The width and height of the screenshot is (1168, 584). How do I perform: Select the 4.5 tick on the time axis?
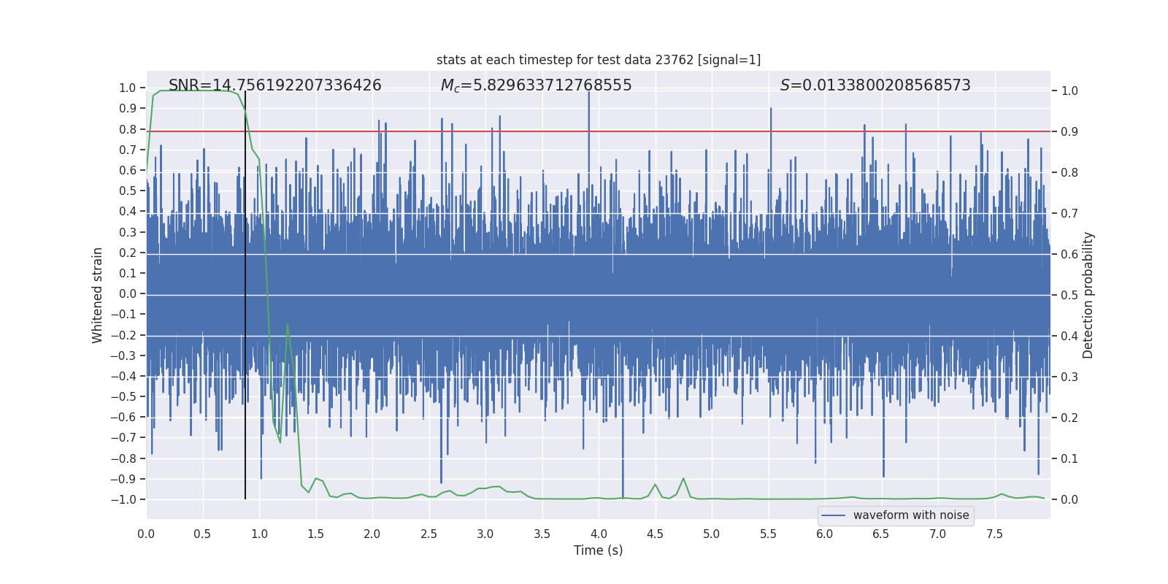point(655,534)
